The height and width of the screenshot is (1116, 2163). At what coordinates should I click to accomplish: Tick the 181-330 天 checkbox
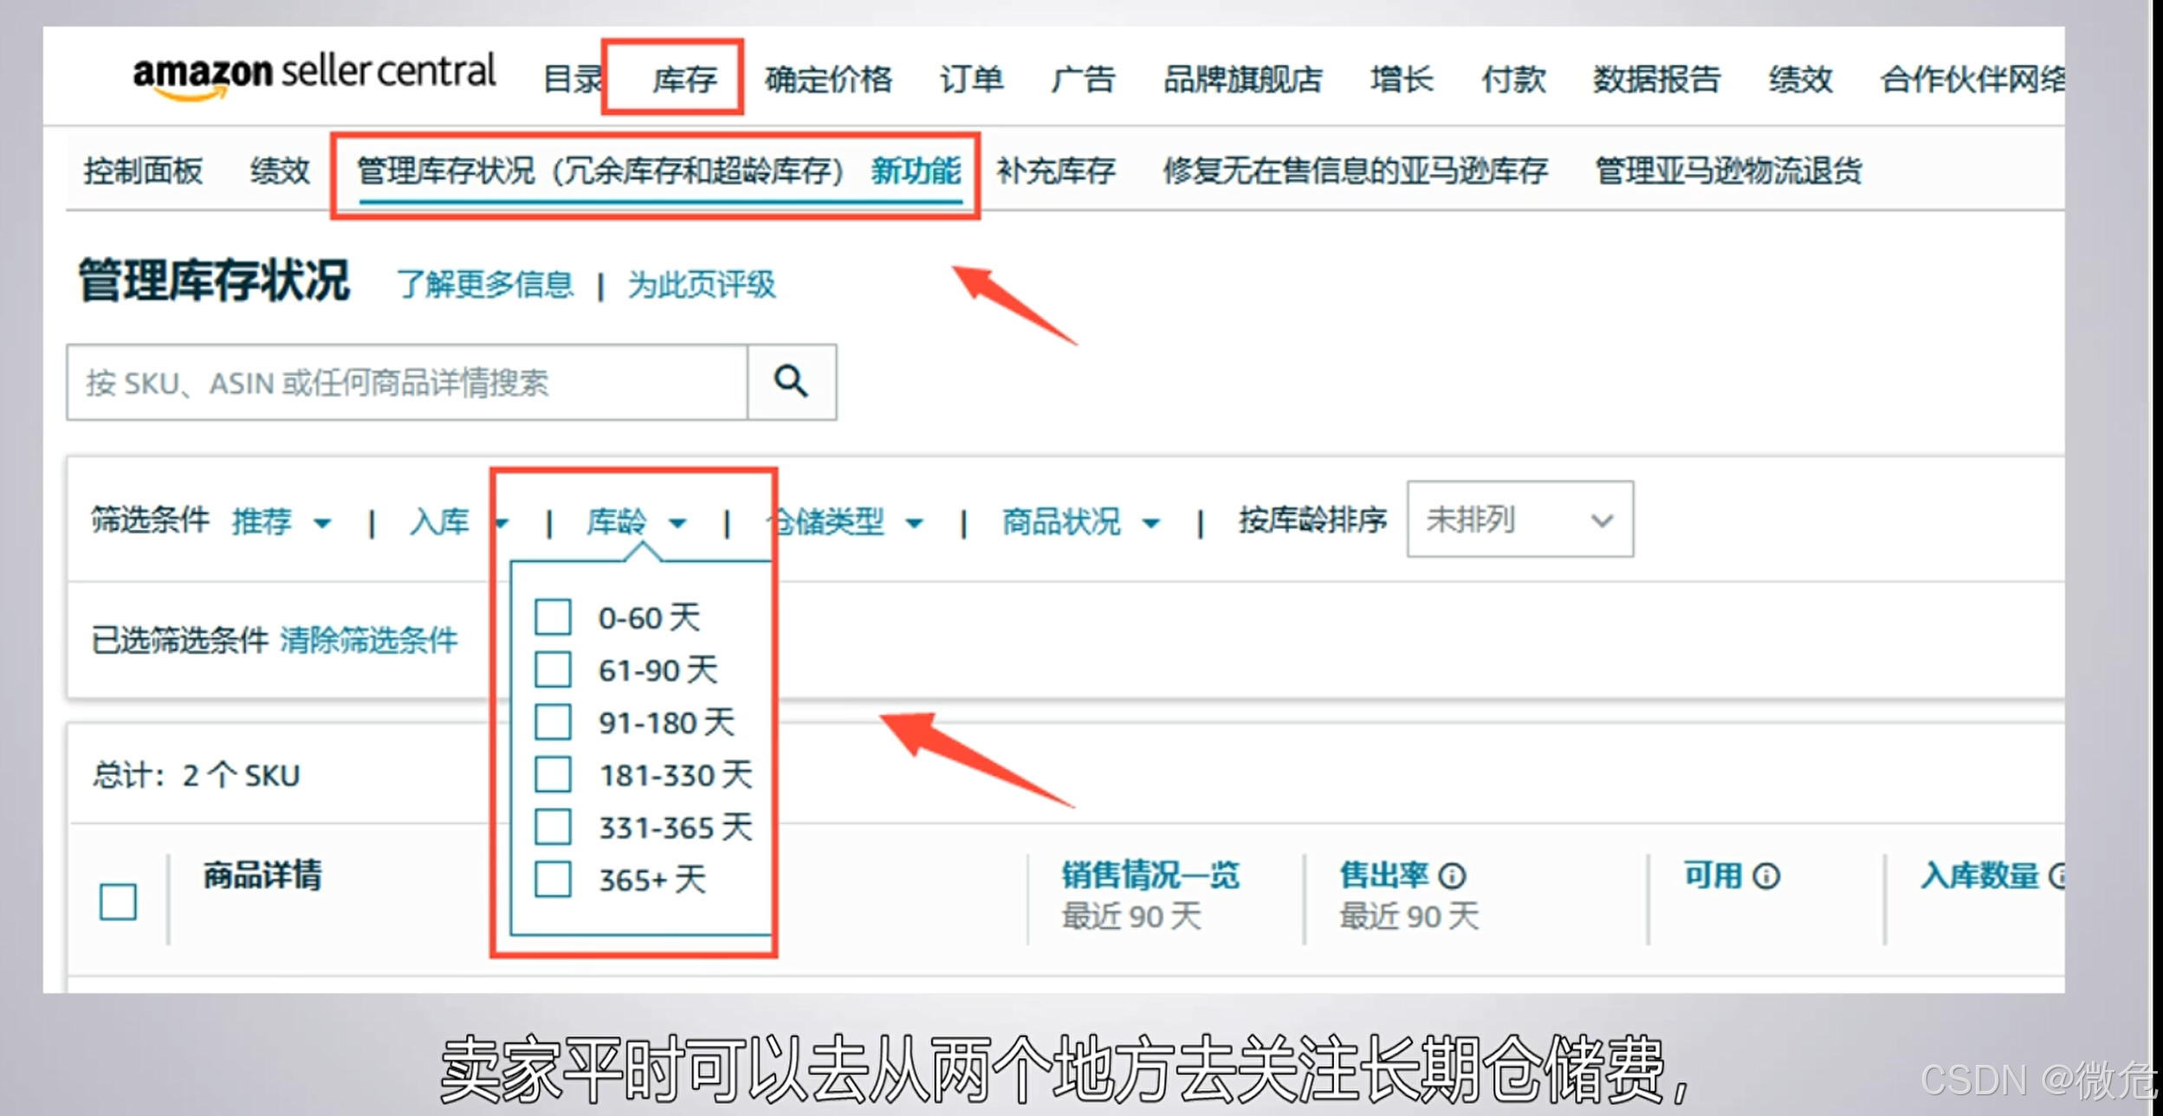tap(553, 775)
